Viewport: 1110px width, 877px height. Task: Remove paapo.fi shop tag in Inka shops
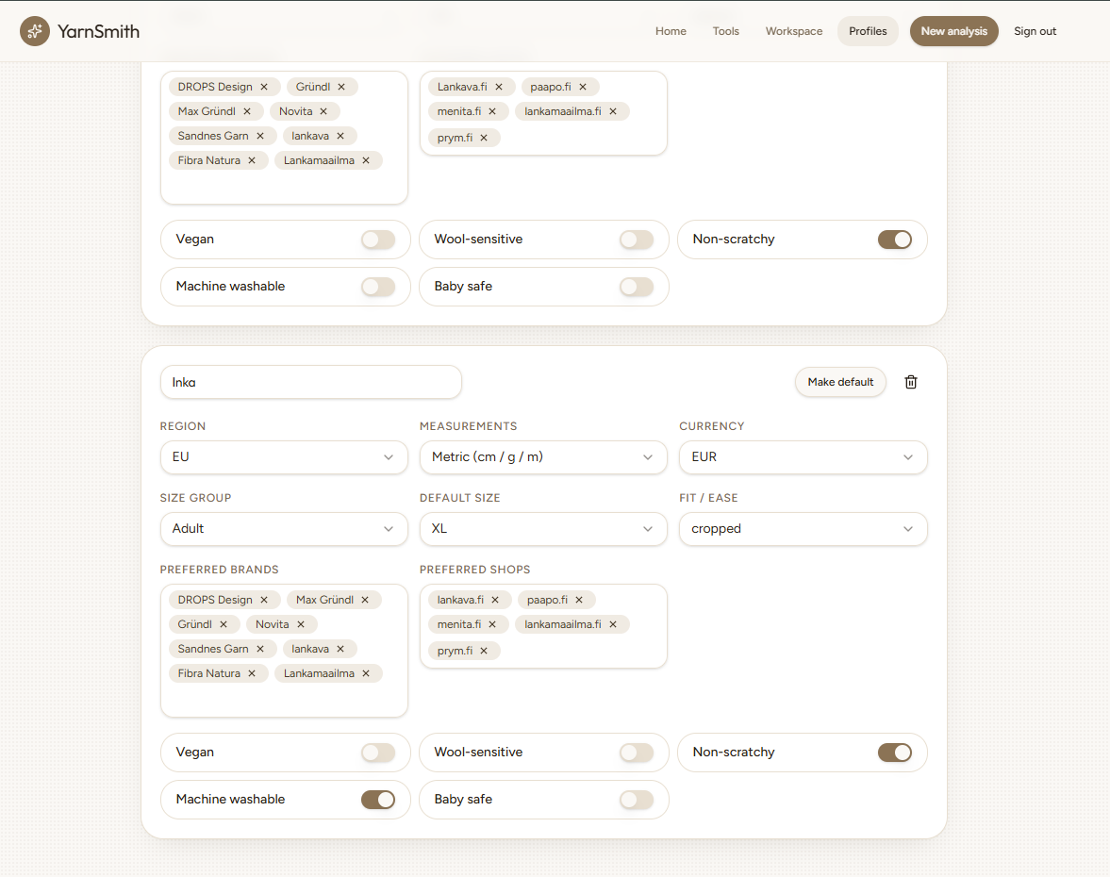[579, 601]
